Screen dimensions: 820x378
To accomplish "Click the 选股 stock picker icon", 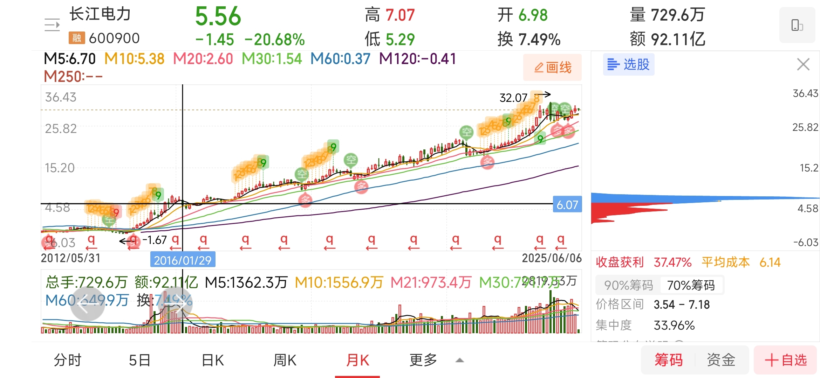I will (628, 64).
